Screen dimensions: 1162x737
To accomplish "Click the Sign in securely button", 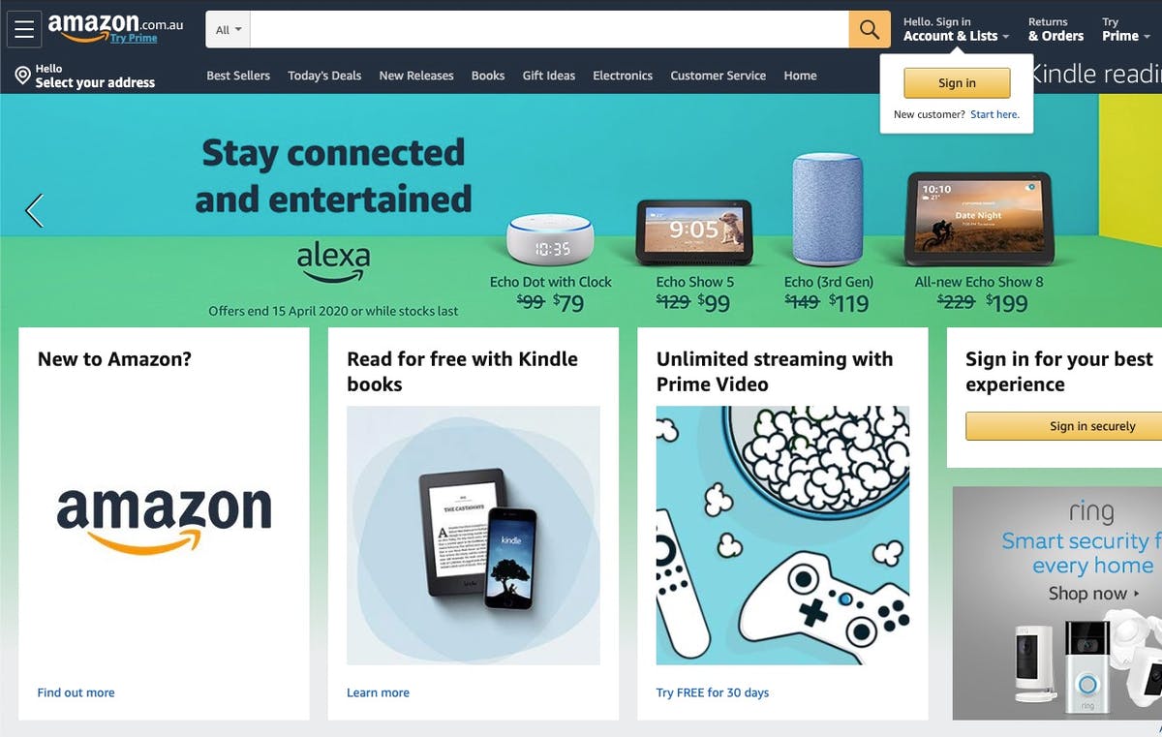I will [x=1064, y=426].
